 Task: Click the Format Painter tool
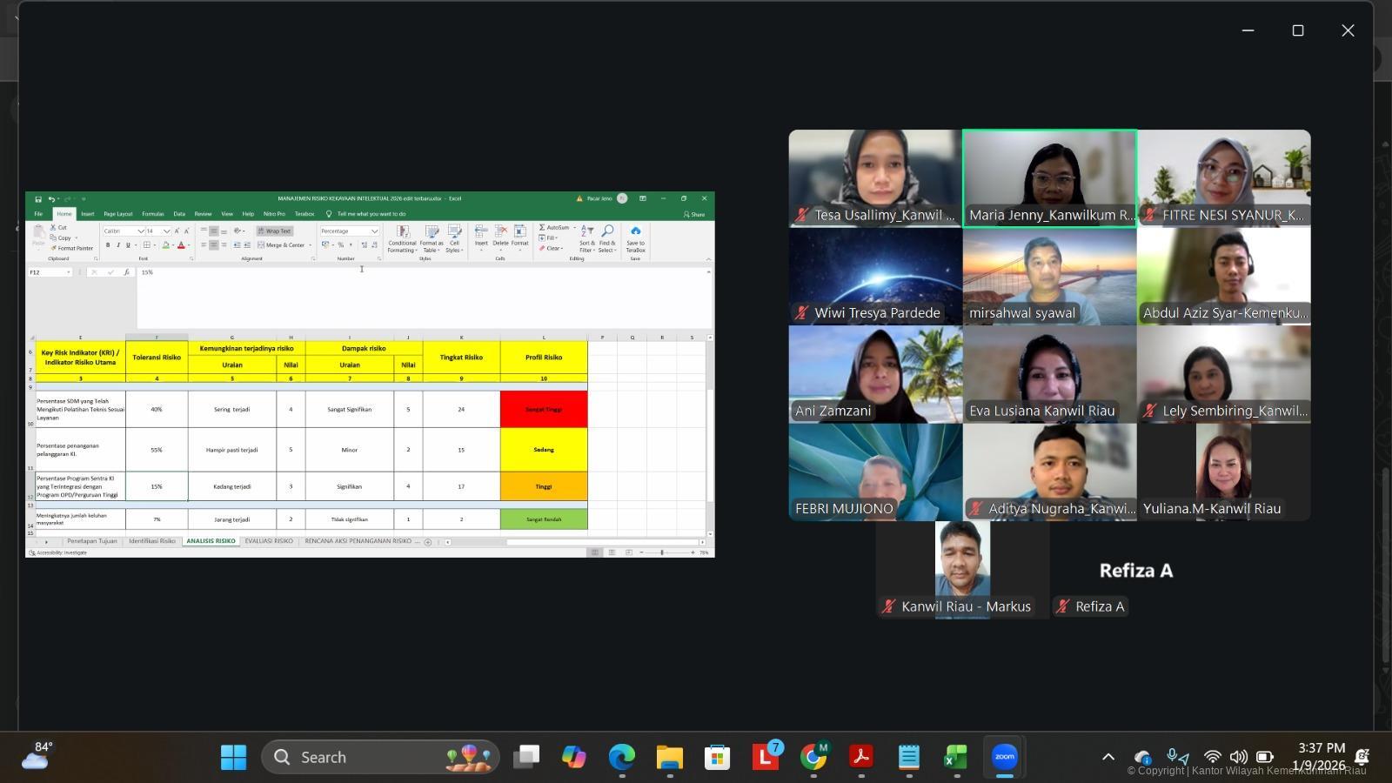[x=72, y=248]
